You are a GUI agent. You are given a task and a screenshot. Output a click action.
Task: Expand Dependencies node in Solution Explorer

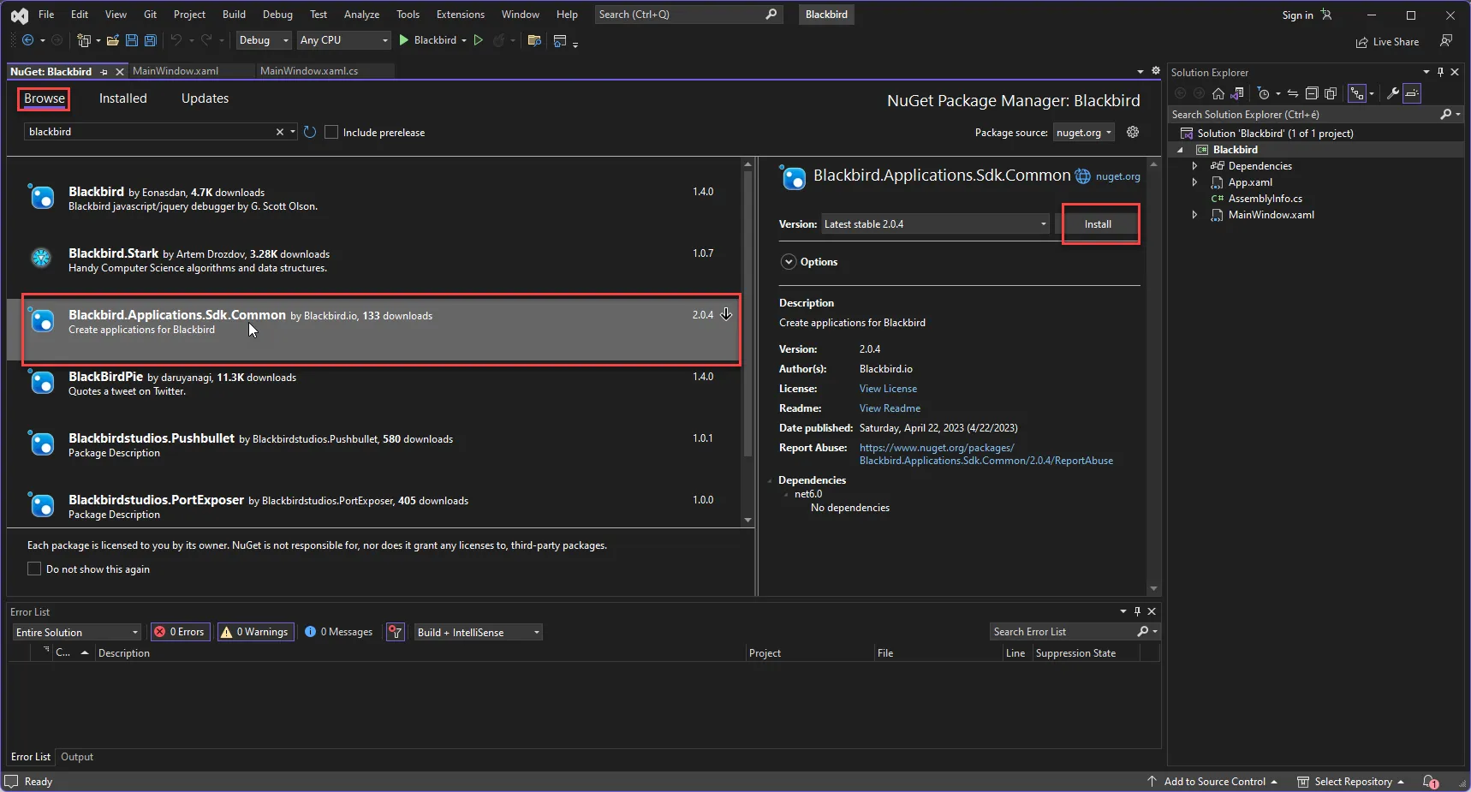[1194, 166]
